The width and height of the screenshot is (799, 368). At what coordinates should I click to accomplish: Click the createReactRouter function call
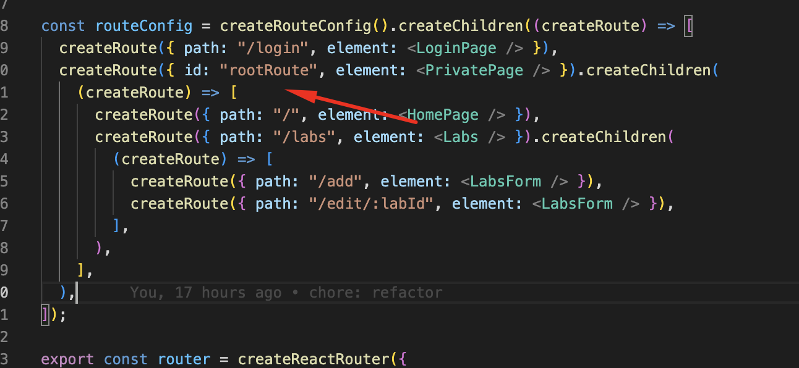coord(313,359)
